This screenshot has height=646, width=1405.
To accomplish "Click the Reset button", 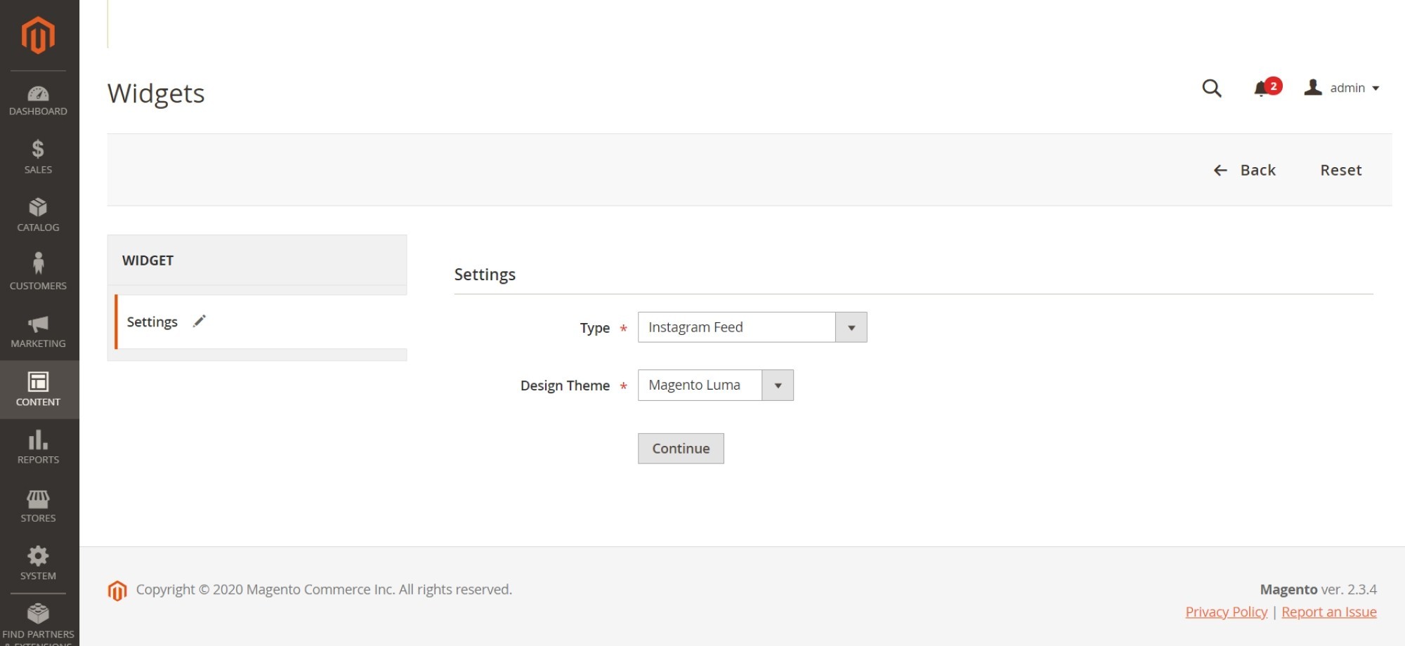I will click(x=1340, y=170).
